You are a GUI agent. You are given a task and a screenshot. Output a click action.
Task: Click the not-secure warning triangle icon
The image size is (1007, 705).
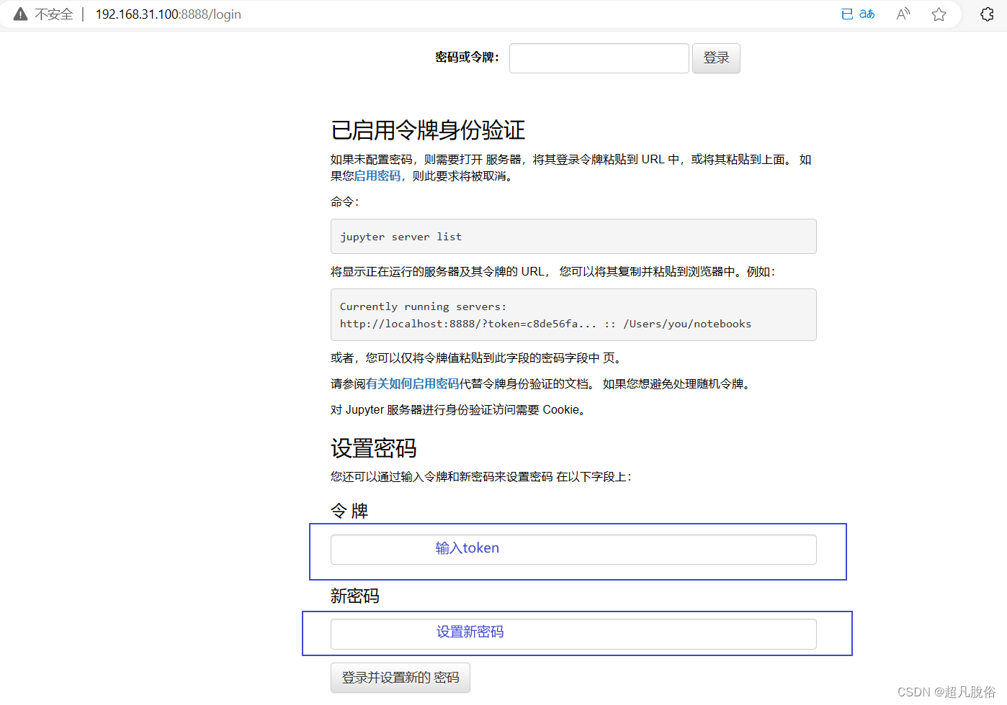[x=20, y=14]
